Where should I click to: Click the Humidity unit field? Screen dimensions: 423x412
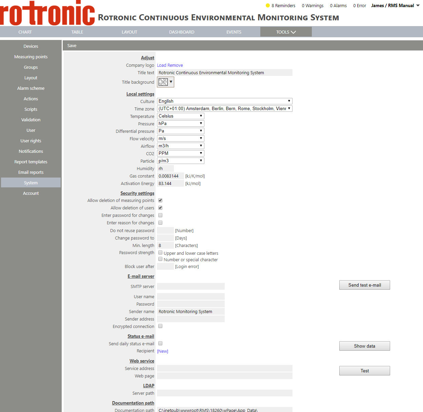(165, 168)
